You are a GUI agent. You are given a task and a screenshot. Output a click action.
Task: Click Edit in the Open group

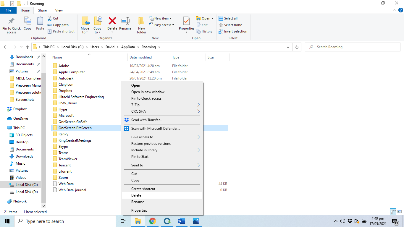click(x=202, y=25)
